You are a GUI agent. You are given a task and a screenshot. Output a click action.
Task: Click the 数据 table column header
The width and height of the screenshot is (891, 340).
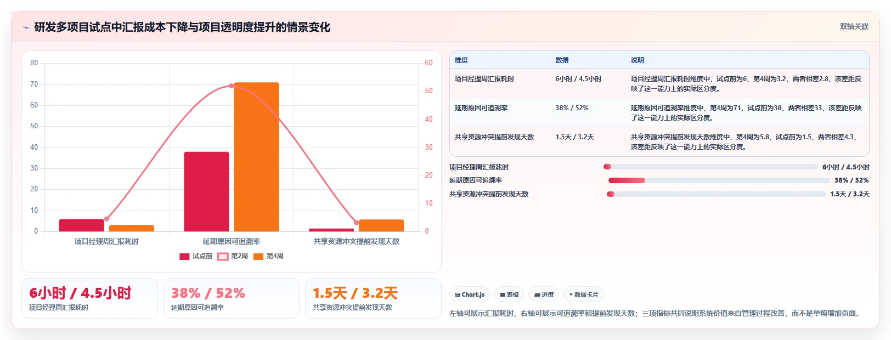click(x=562, y=60)
